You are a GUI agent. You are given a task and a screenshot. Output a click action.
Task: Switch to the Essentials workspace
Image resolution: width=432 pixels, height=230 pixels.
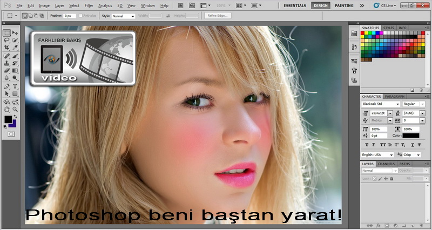coord(295,5)
